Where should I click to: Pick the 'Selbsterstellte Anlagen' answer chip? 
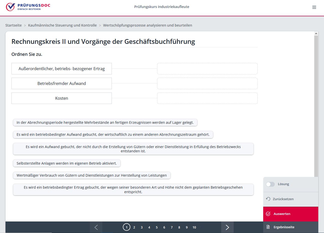[x=67, y=163]
